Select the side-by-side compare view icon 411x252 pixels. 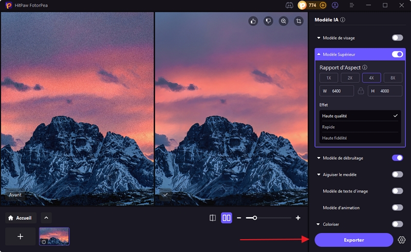(227, 218)
